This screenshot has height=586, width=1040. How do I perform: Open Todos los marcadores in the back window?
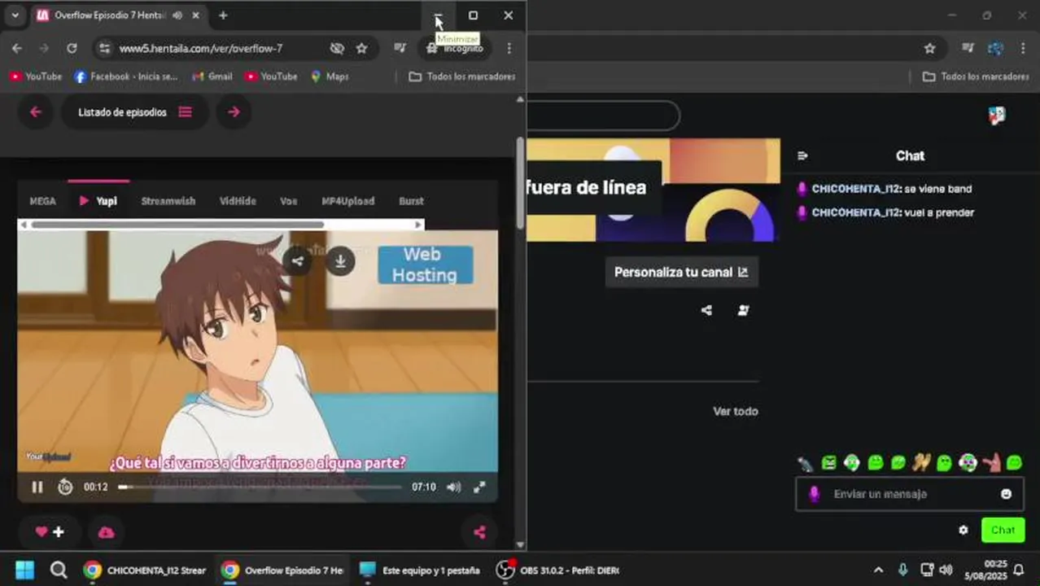976,77
